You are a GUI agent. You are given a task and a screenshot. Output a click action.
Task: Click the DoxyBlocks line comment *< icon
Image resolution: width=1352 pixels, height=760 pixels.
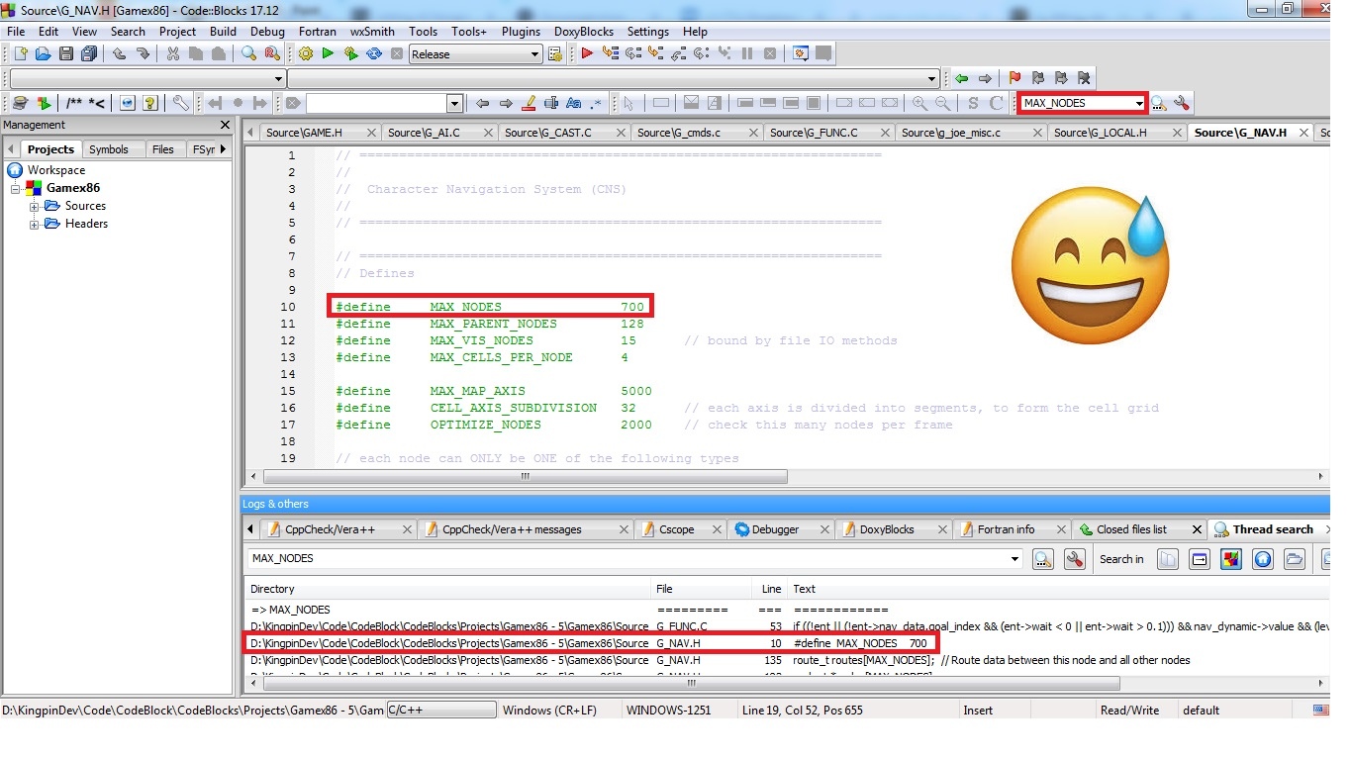point(97,103)
